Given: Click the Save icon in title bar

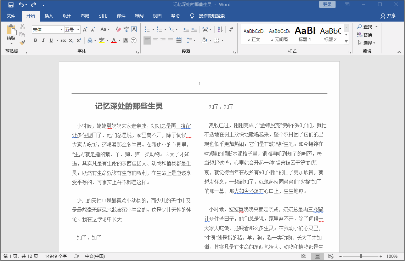Looking at the screenshot, I should (11, 5).
